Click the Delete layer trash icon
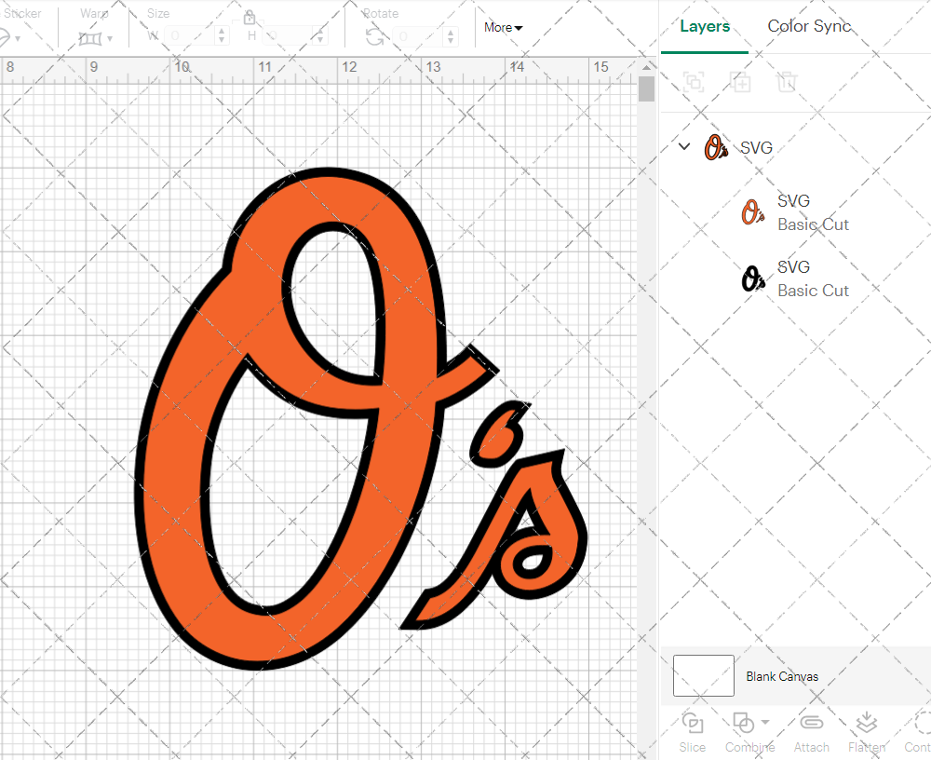Viewport: 931px width, 760px height. [x=786, y=81]
